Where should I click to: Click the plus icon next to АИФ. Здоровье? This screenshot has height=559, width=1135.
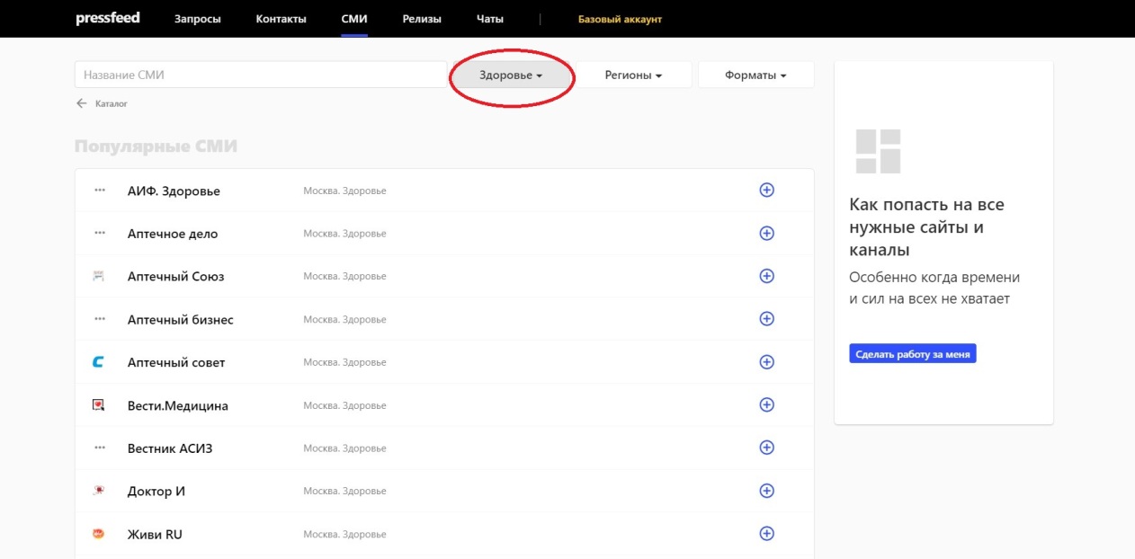766,190
